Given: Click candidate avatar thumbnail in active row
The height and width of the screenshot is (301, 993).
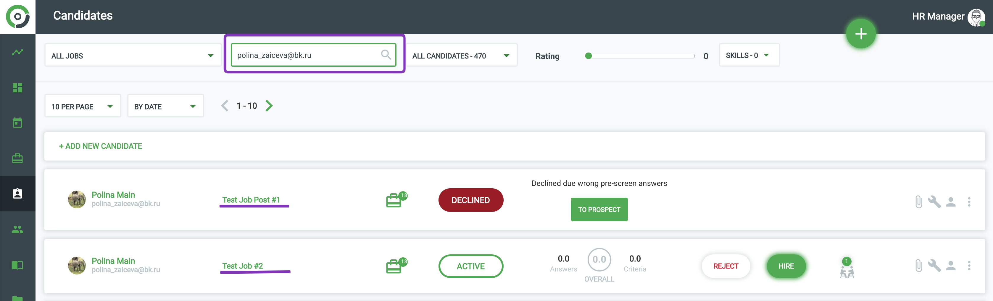Looking at the screenshot, I should 77,266.
